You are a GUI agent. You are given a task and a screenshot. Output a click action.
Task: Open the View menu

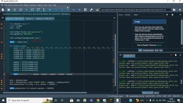point(50,5)
